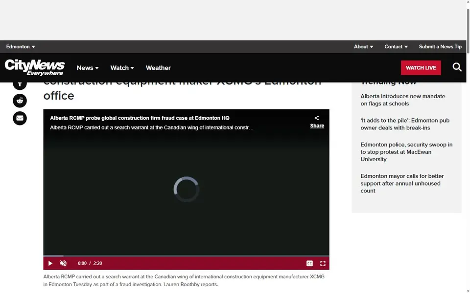Screen dimensions: 470x293
Task: Click Submit a News Tip
Action: (x=440, y=47)
